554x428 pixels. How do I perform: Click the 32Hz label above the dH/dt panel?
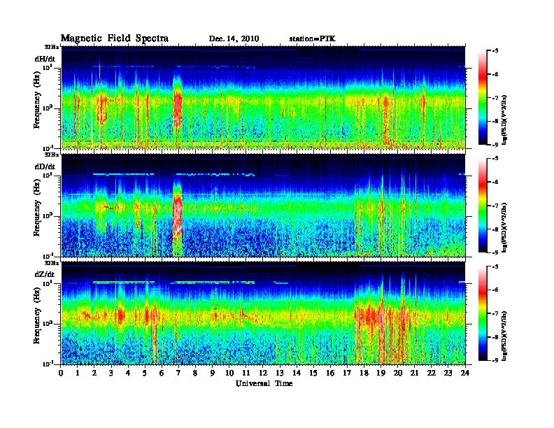52,47
